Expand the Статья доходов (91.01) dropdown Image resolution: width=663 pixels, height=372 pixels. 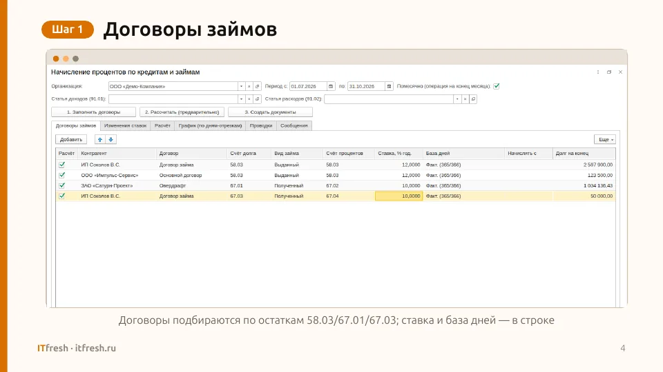coord(241,99)
